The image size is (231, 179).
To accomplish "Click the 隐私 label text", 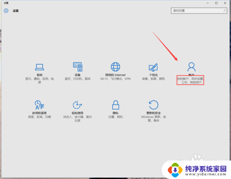I will (115, 113).
